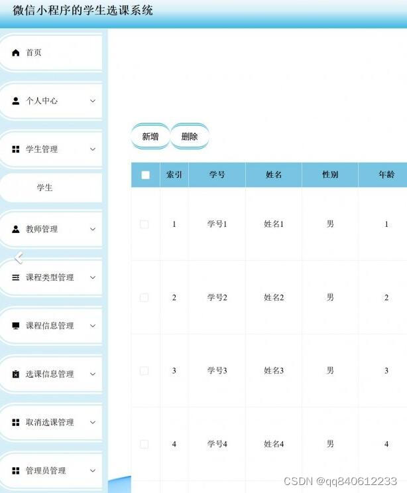407x493 pixels.
Task: Collapse sidebar using the left arrow handle
Action: point(19,257)
